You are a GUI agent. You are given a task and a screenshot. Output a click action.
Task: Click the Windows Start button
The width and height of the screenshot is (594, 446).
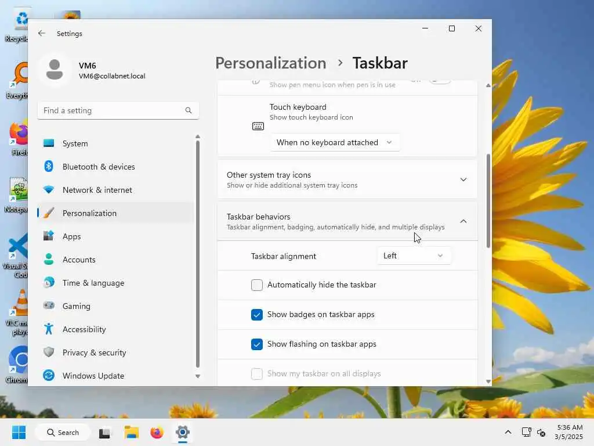[x=19, y=432]
